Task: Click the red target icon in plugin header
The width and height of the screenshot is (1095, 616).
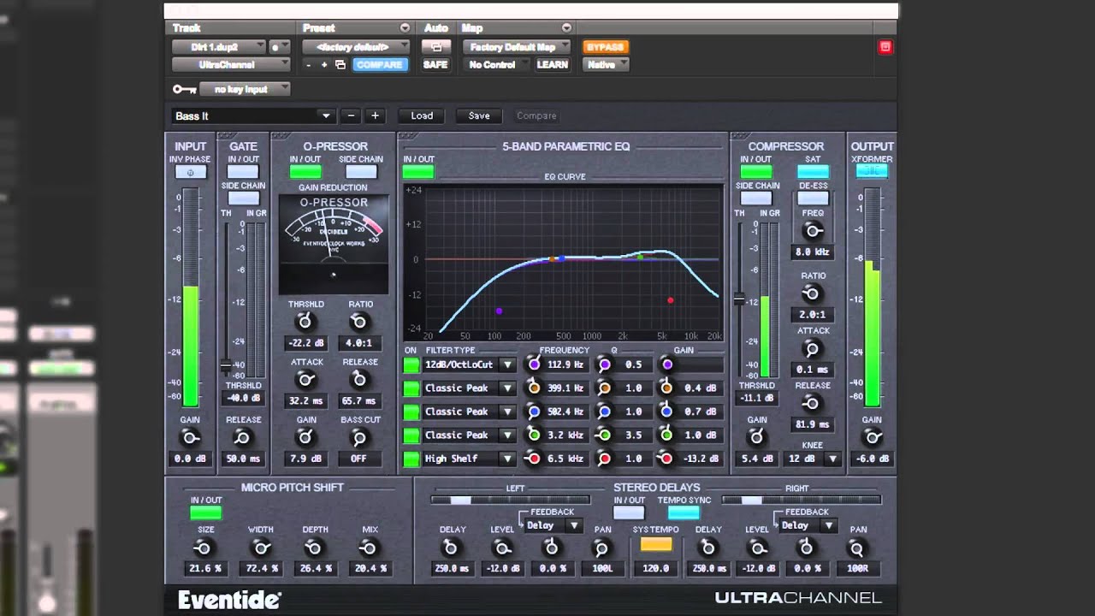Action: point(885,47)
